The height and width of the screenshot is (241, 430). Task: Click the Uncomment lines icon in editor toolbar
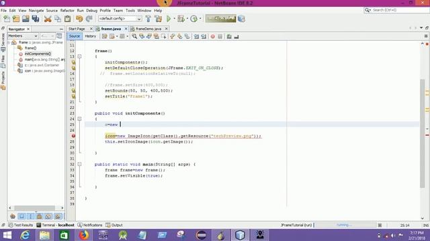coord(236,36)
